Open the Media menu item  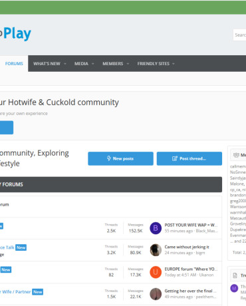click(x=81, y=64)
